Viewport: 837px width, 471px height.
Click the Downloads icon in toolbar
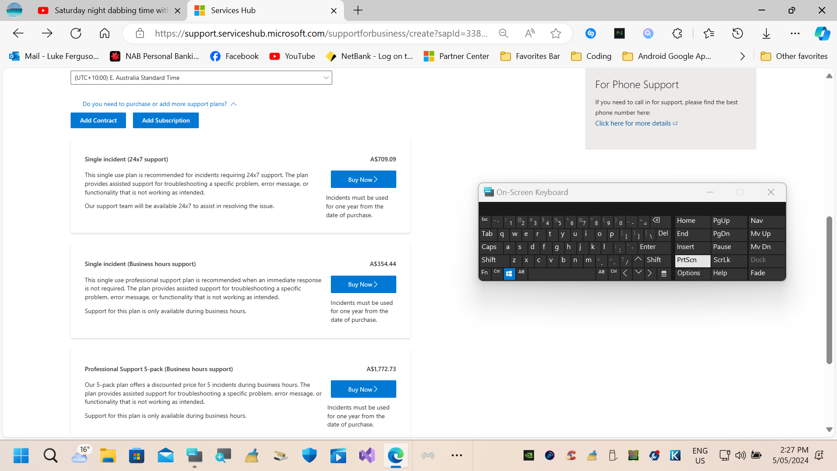coord(767,33)
